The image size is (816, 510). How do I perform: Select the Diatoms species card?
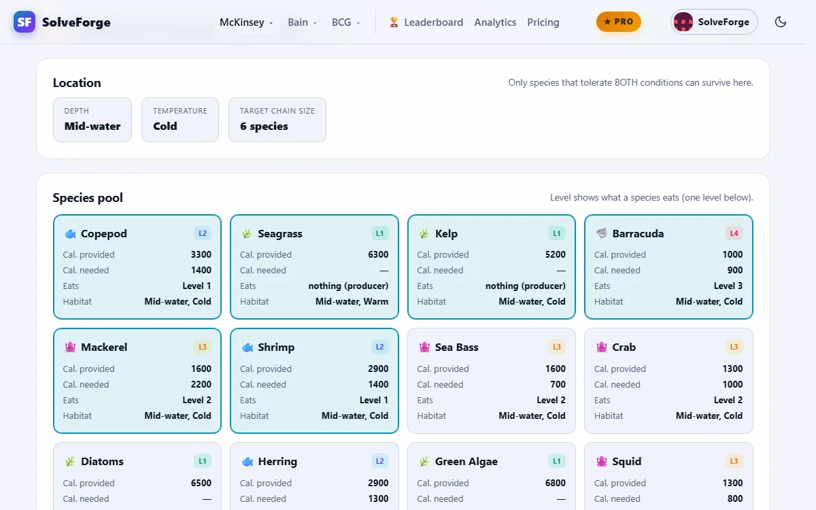pyautogui.click(x=137, y=476)
